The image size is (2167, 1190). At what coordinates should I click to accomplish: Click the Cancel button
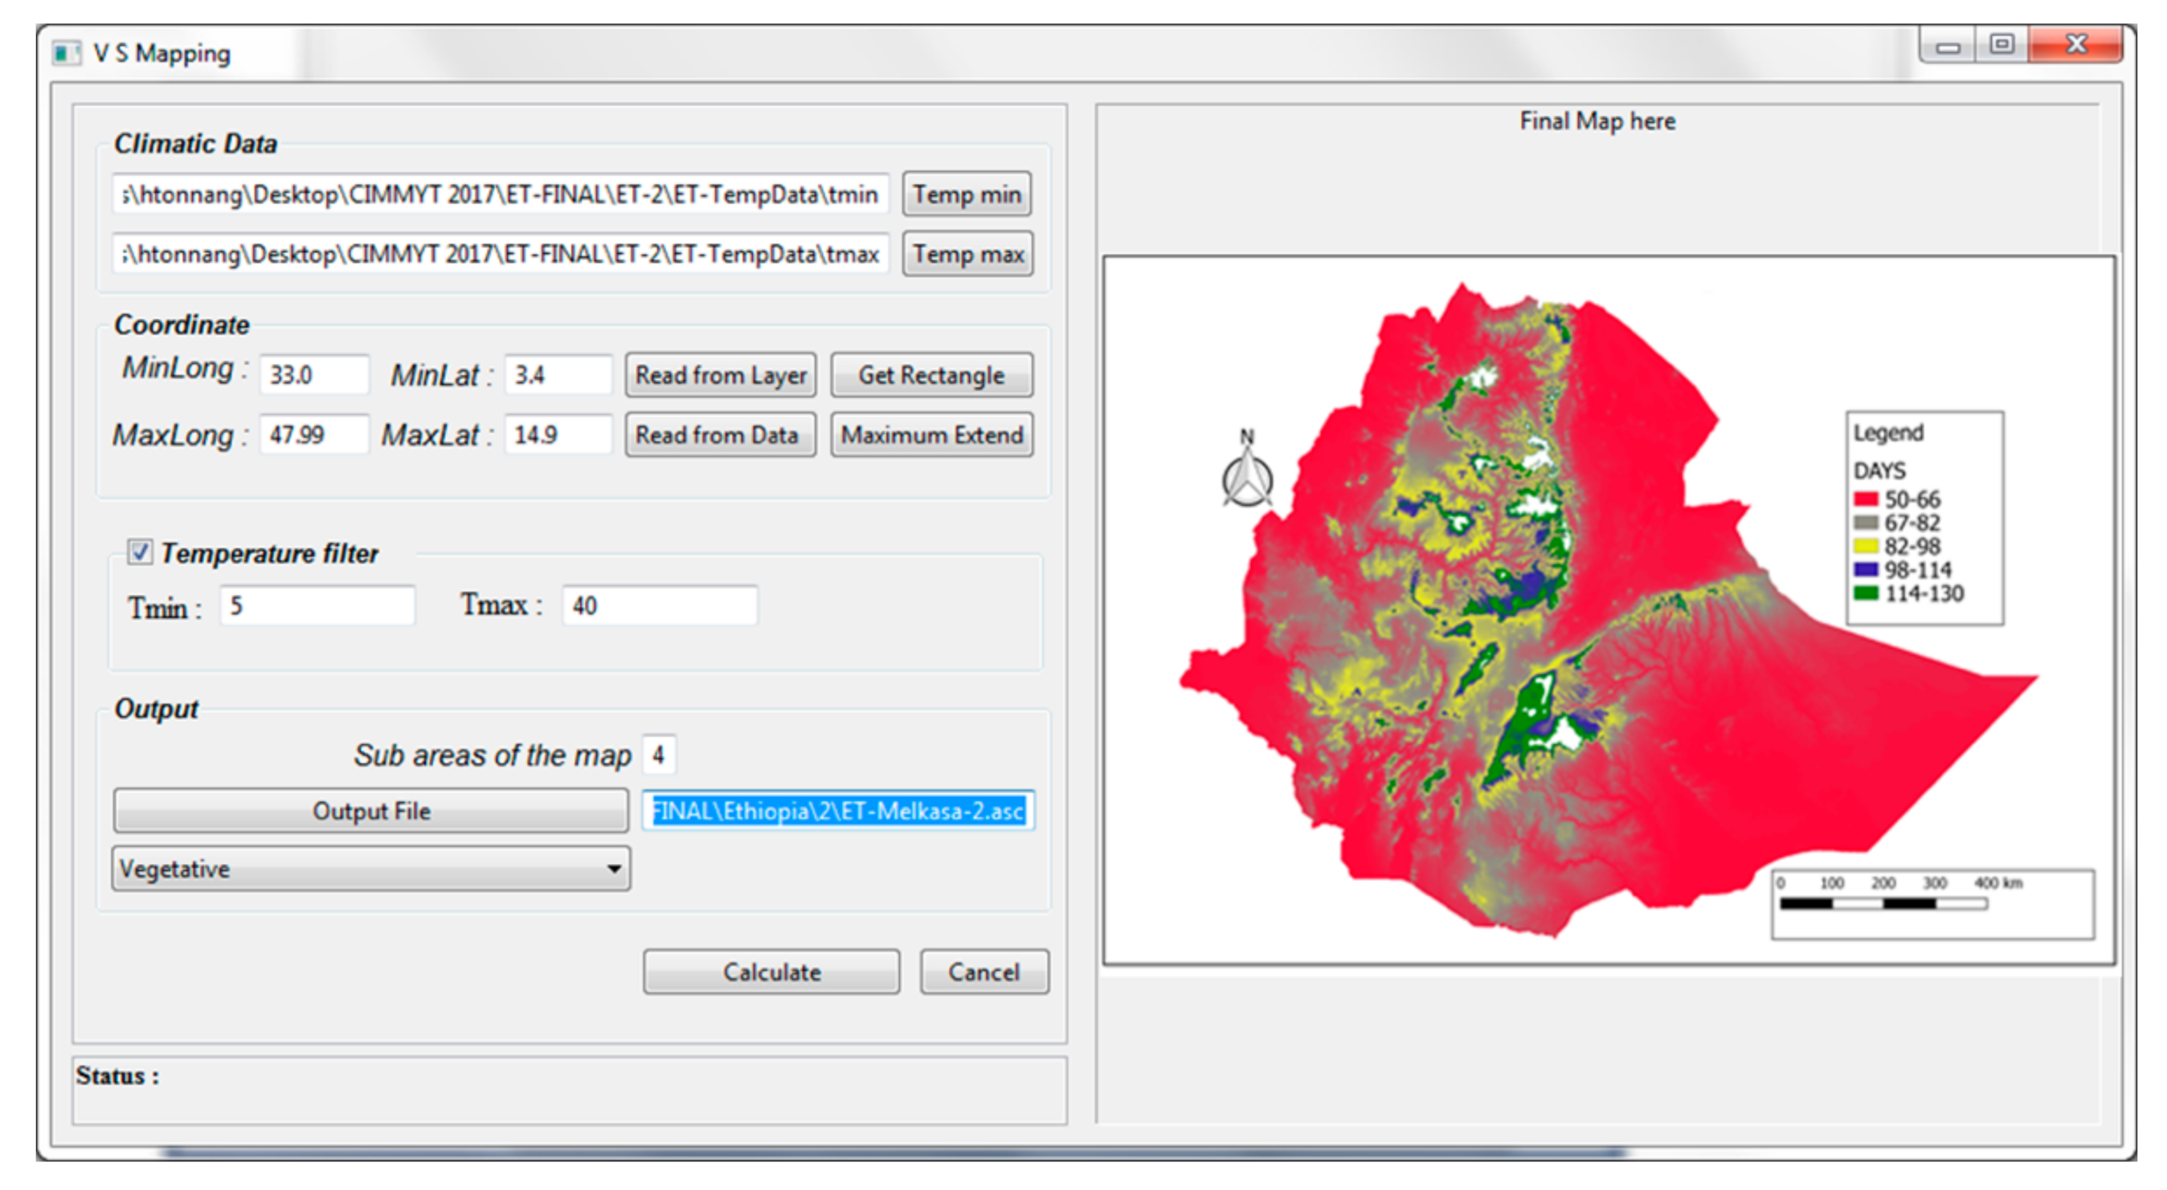click(x=984, y=972)
